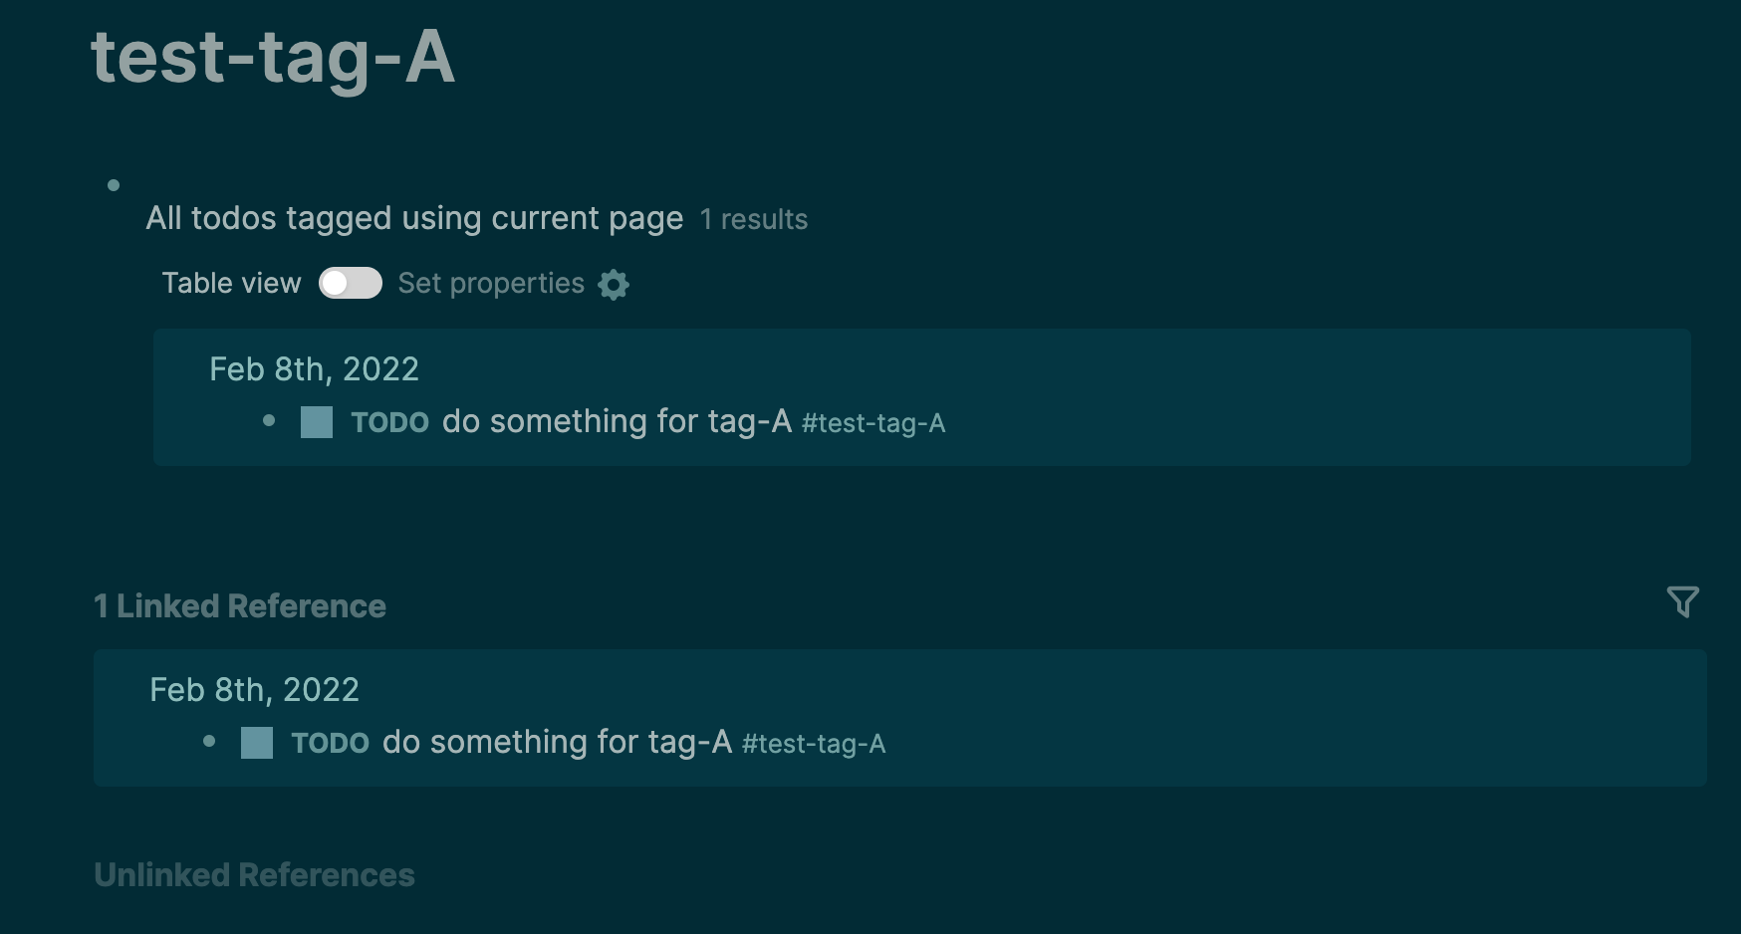Click the bullet beside the TODO in linked reference
Viewport: 1741px width, 934px height.
pos(209,743)
